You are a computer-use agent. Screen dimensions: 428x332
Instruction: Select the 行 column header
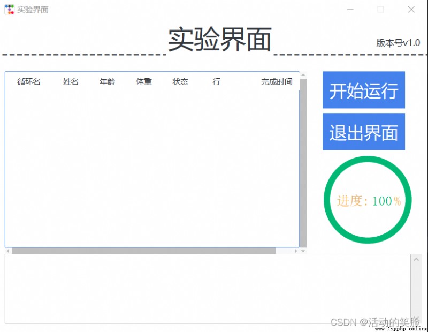217,81
